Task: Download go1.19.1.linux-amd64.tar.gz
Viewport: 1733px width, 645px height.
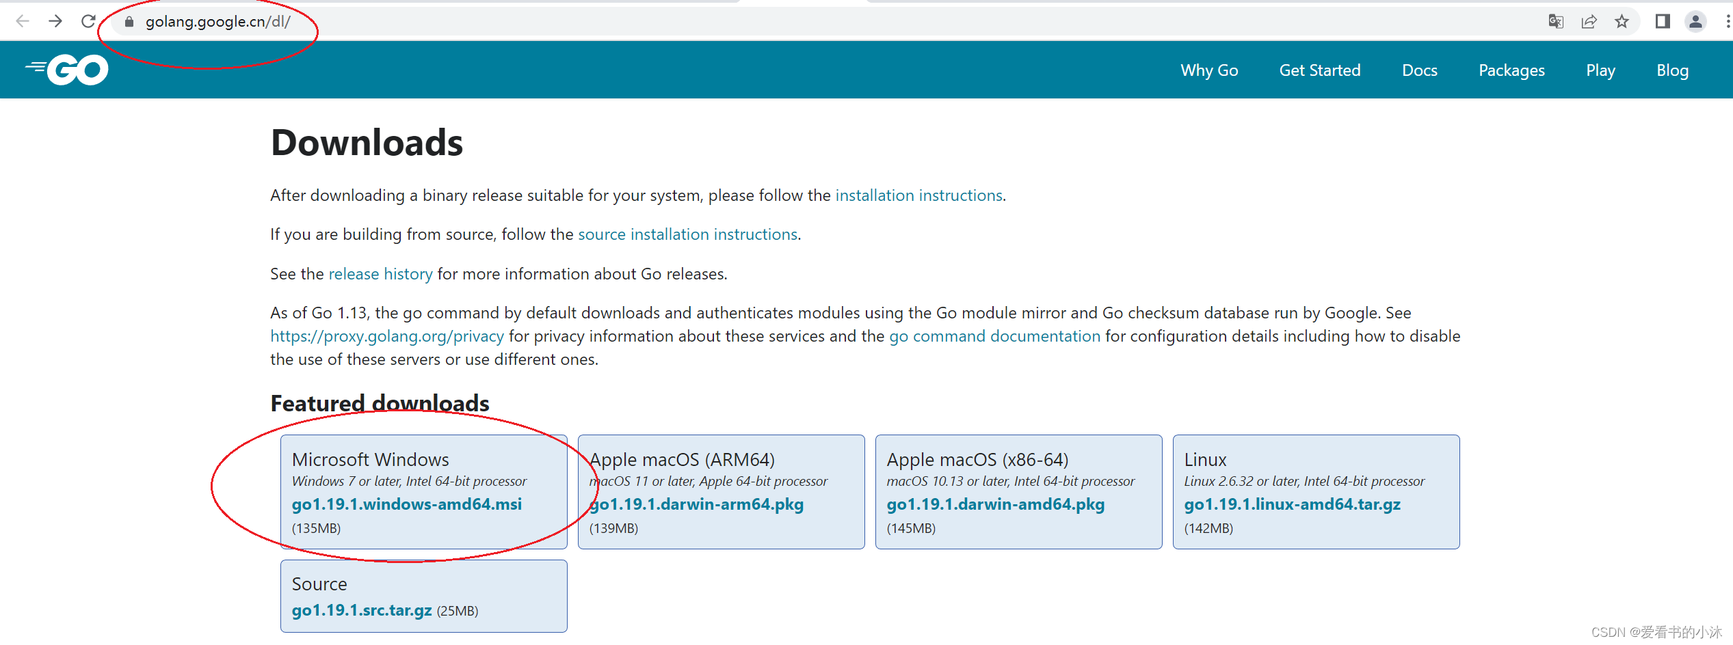Action: point(1292,504)
